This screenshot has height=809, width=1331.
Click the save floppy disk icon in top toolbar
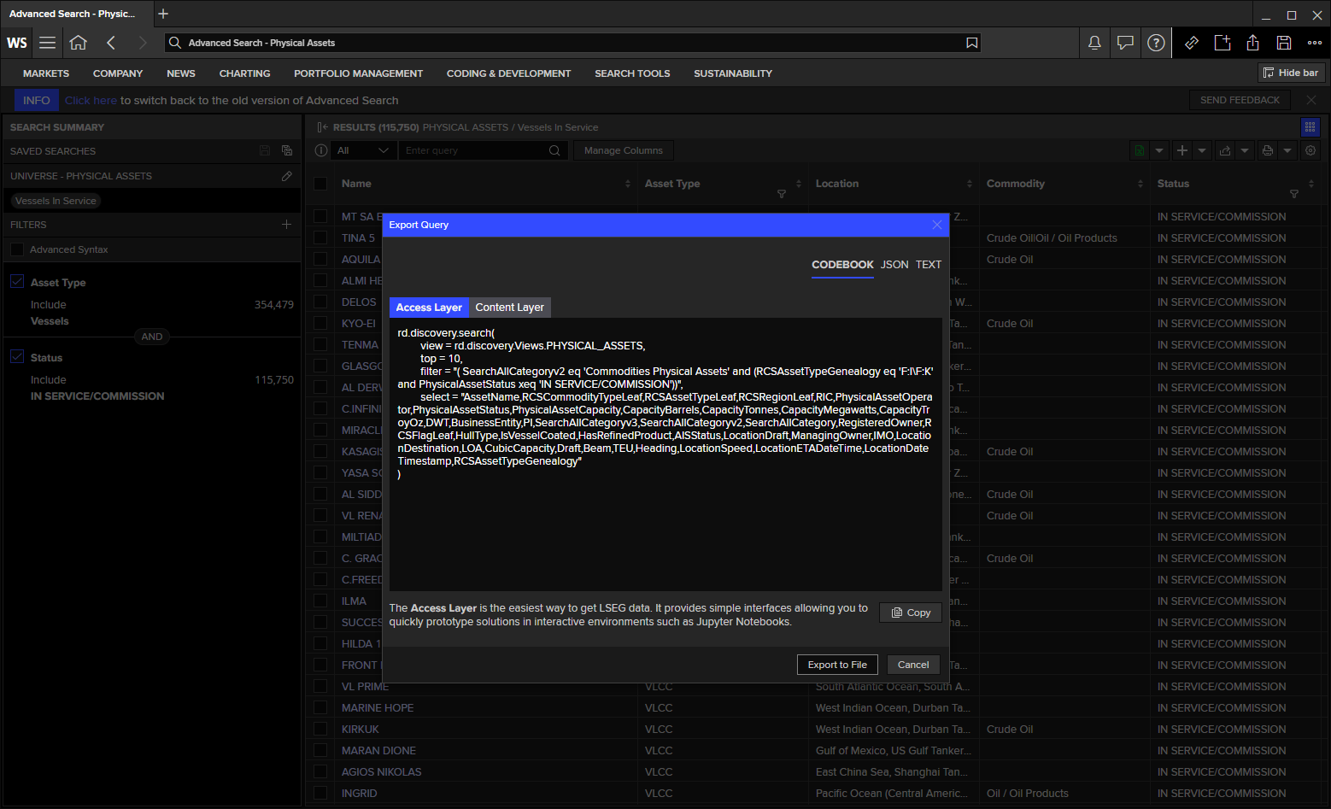pos(1284,43)
